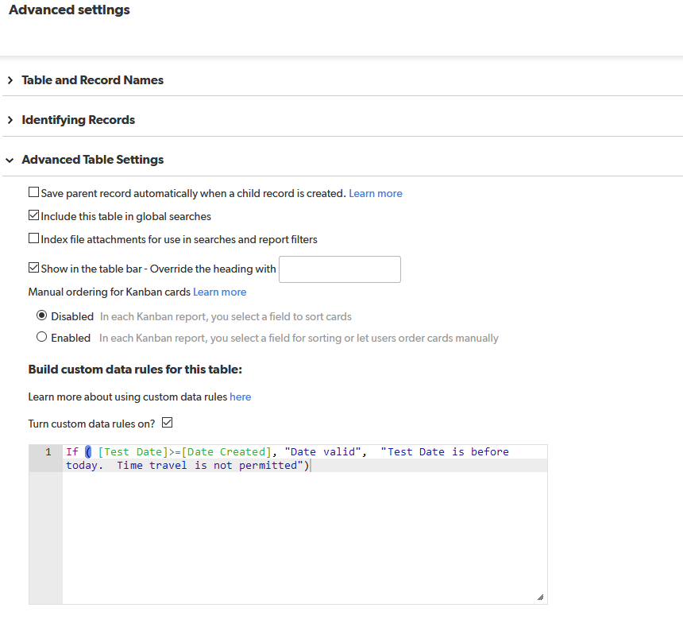
Task: Open the custom data rules here link
Action: [241, 397]
